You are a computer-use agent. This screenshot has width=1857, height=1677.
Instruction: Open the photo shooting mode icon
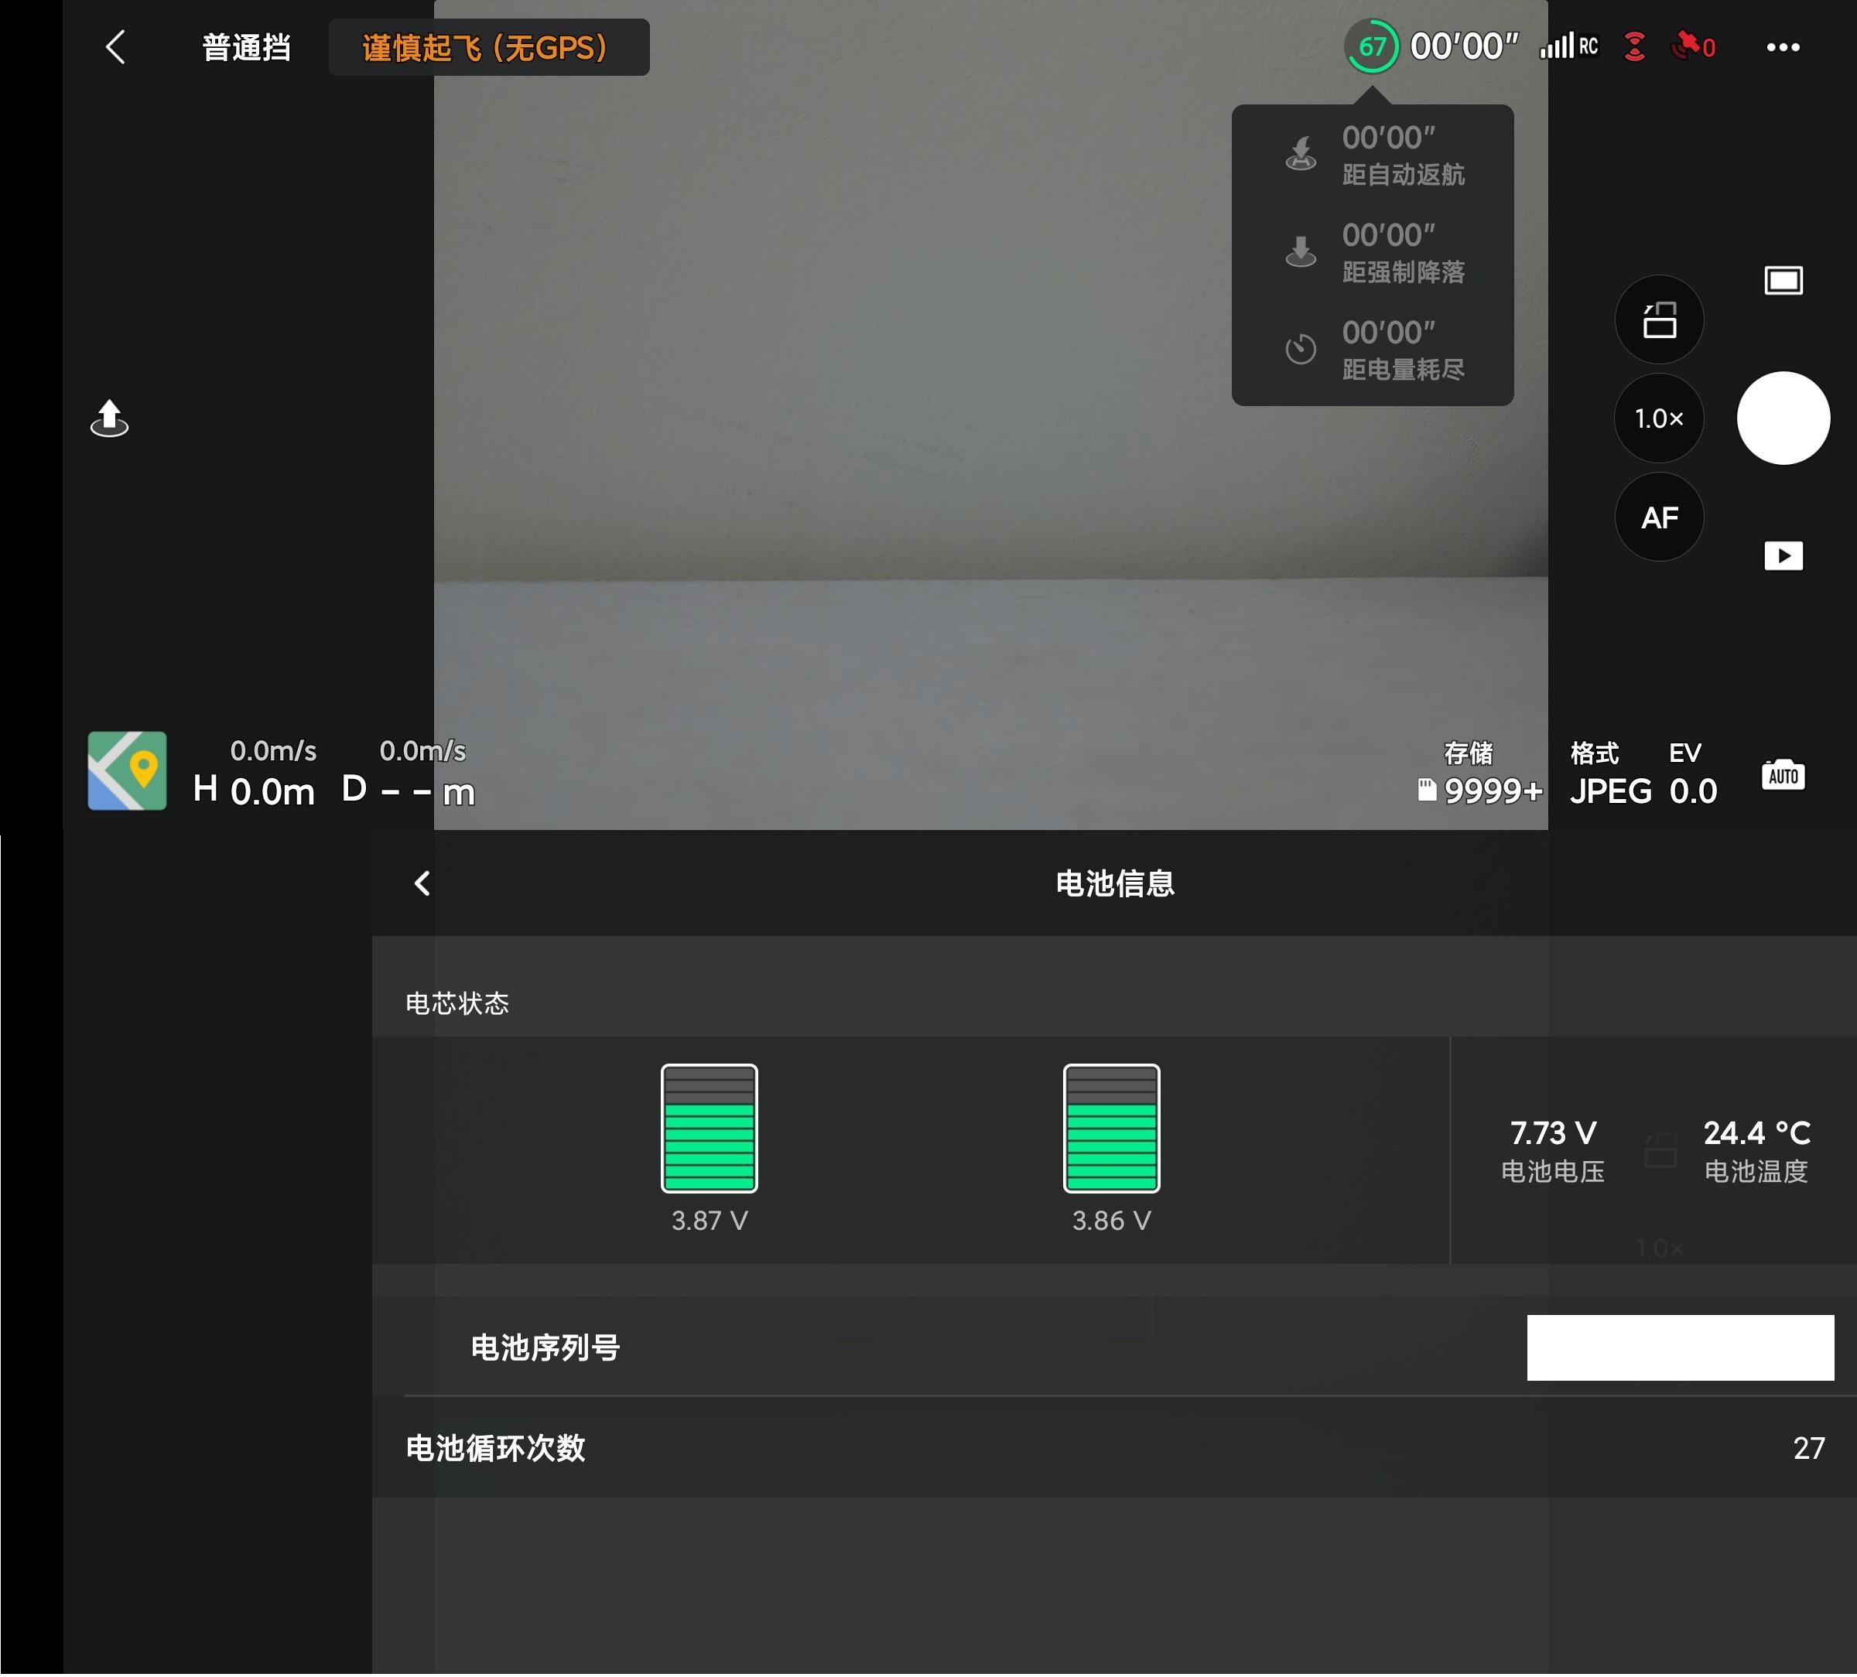pyautogui.click(x=1783, y=280)
